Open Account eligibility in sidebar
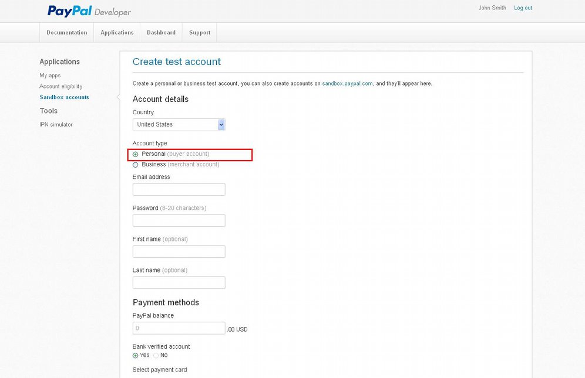 click(61, 86)
